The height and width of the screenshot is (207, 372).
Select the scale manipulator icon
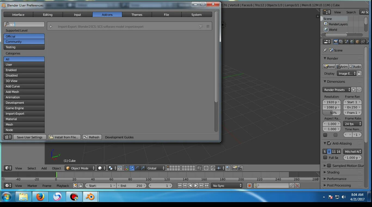pyautogui.click(x=143, y=168)
